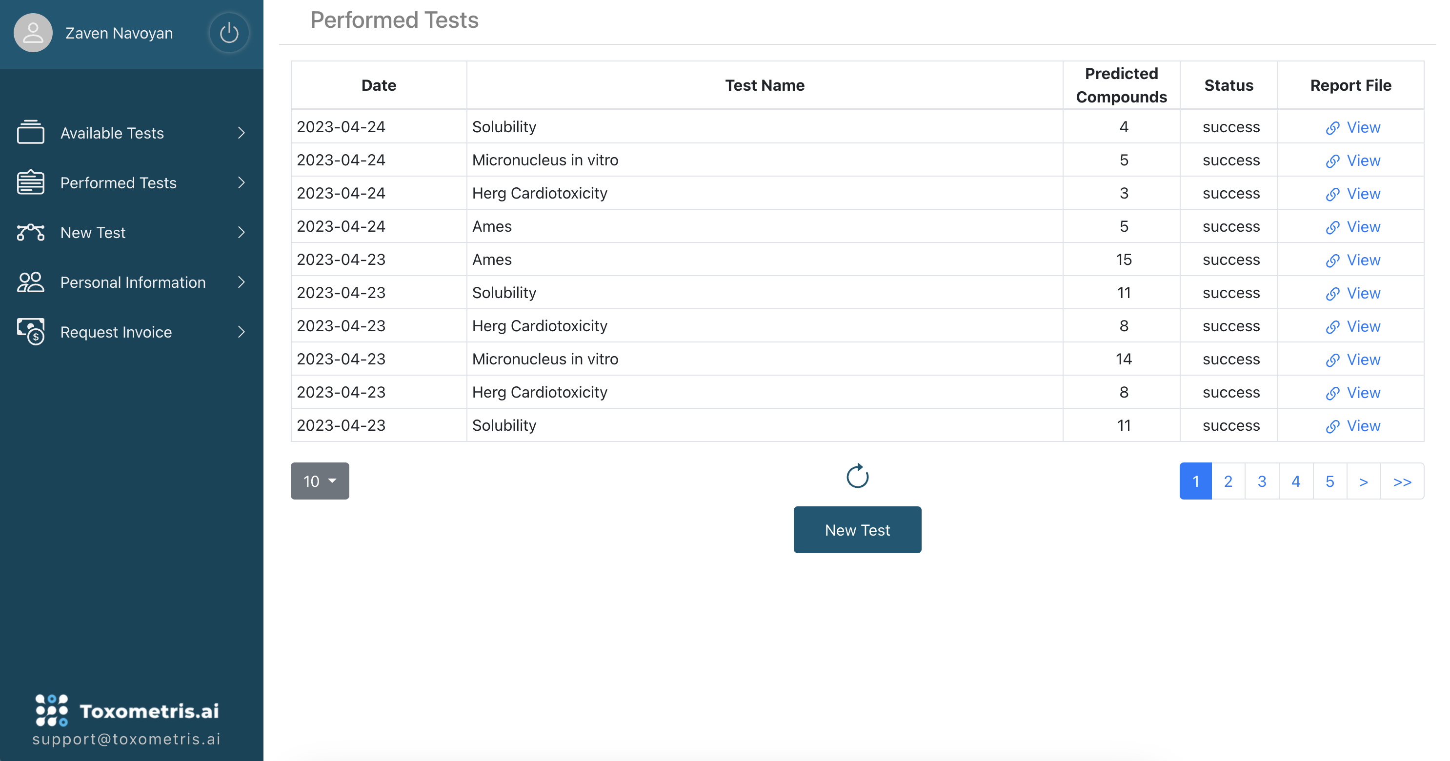This screenshot has width=1450, height=761.
Task: Click the Date column header
Action: click(x=379, y=85)
